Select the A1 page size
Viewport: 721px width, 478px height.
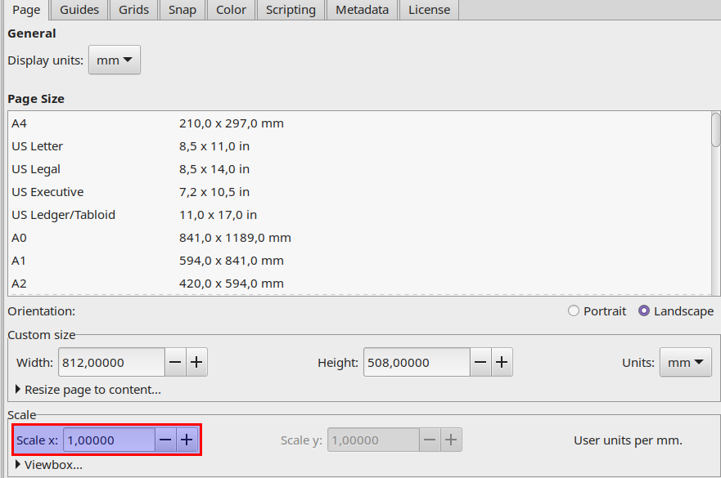(359, 261)
